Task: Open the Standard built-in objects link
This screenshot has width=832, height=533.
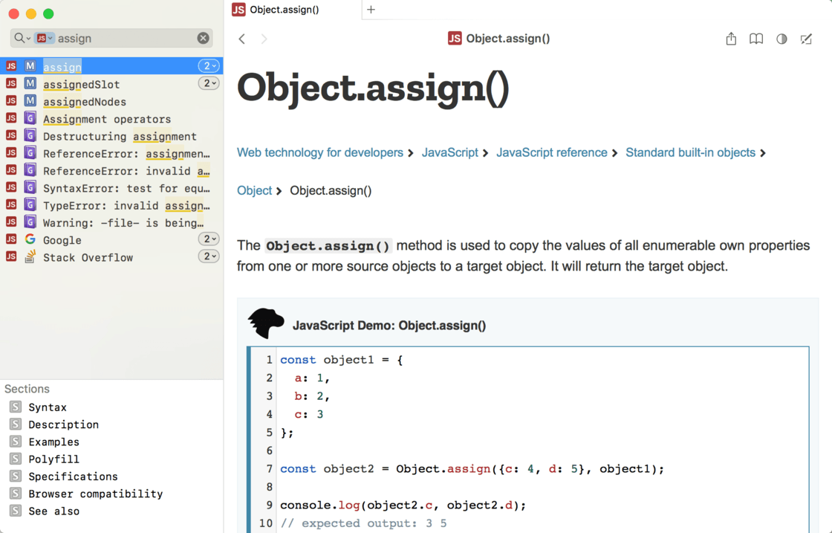Action: point(690,152)
